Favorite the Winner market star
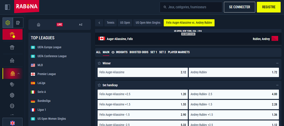 [99, 63]
